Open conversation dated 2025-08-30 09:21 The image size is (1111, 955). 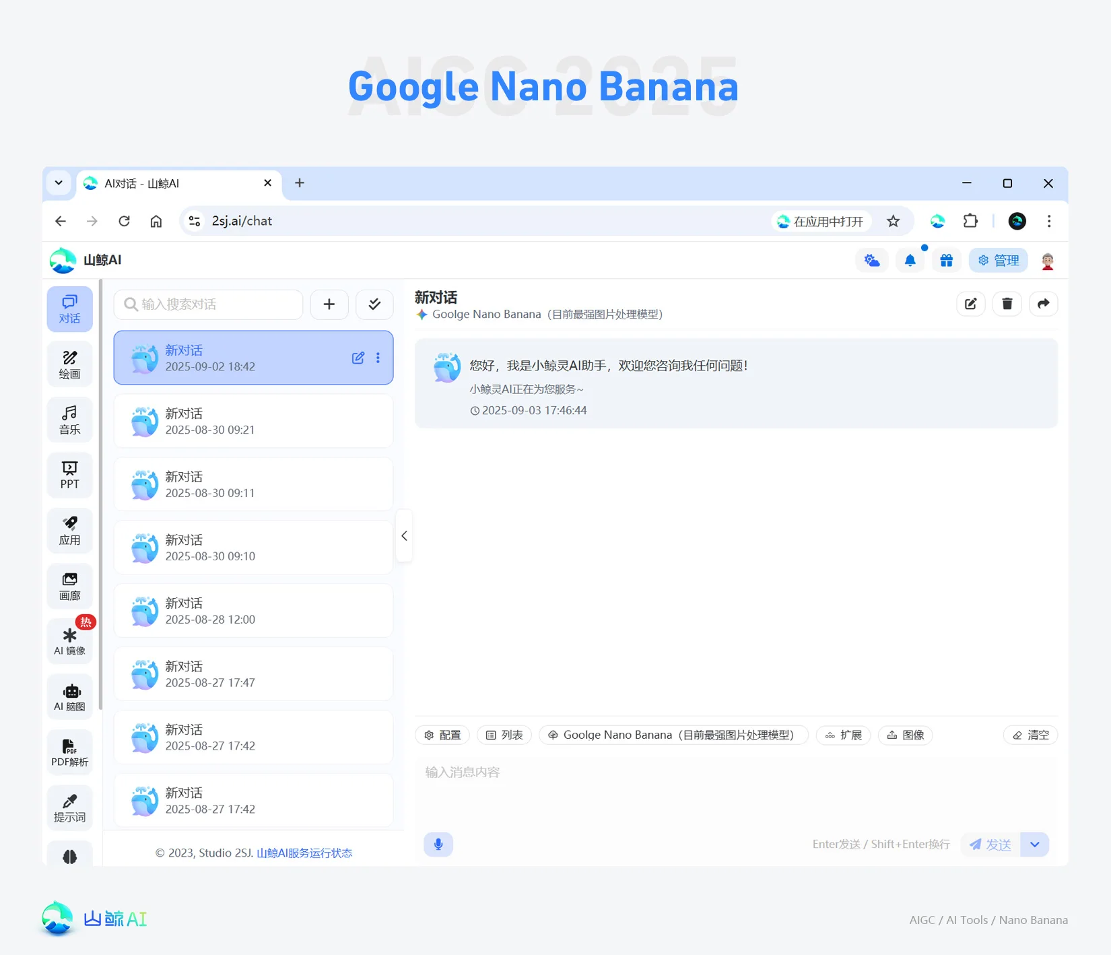(x=254, y=421)
